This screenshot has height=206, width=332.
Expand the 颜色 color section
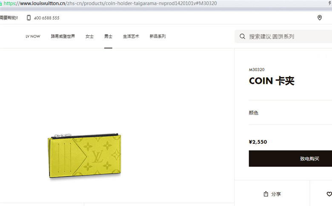click(x=290, y=113)
